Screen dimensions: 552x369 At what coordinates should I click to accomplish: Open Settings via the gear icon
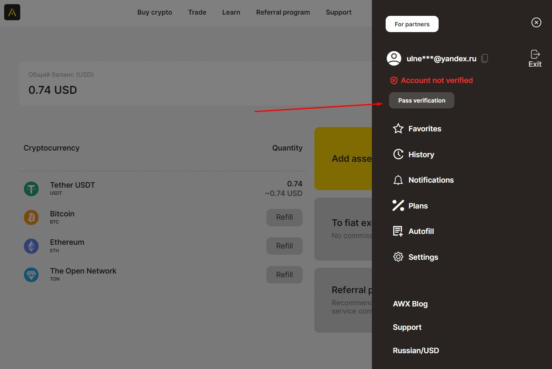pyautogui.click(x=398, y=257)
